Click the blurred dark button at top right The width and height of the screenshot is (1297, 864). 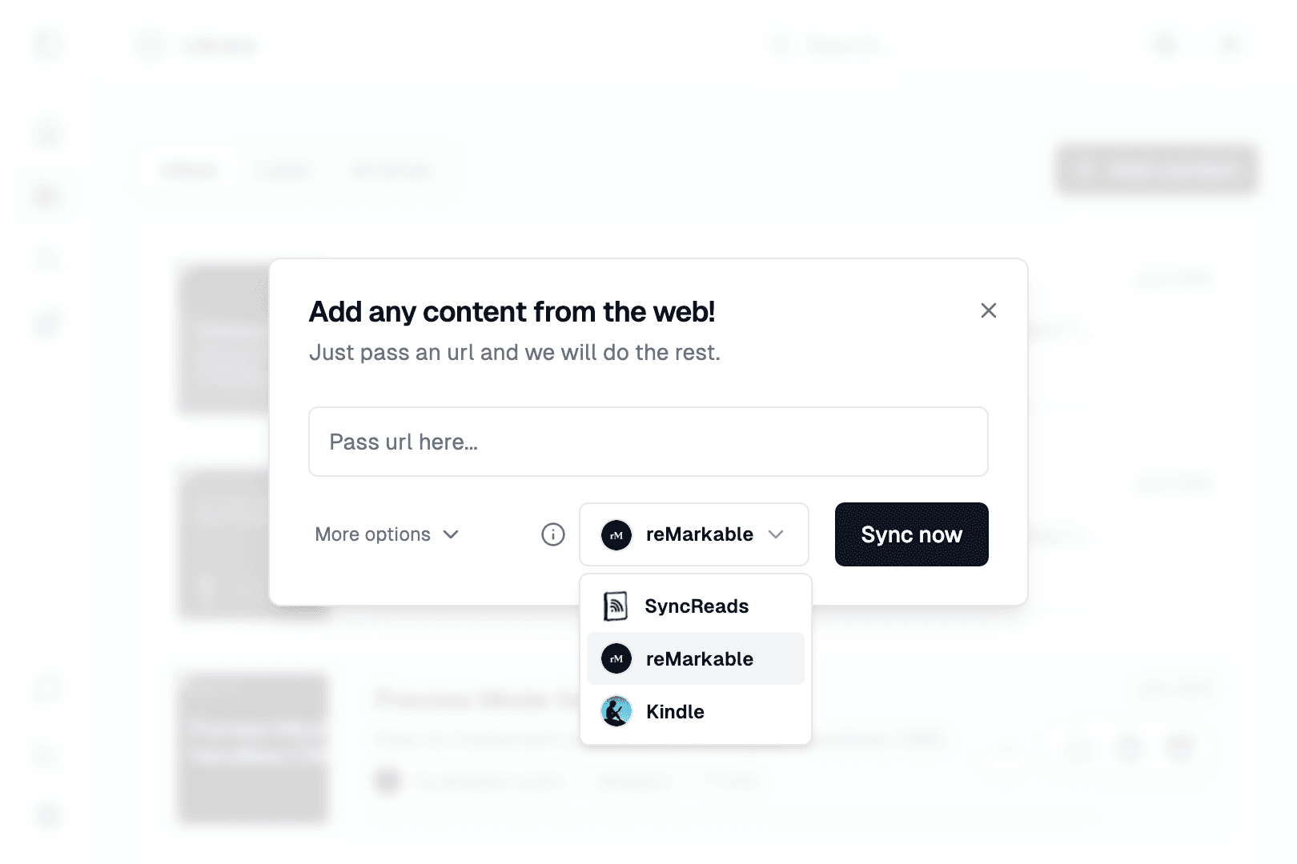click(x=1155, y=170)
